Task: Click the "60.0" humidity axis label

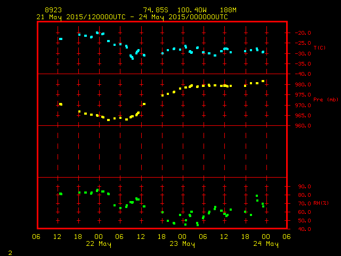Action: 304,212
